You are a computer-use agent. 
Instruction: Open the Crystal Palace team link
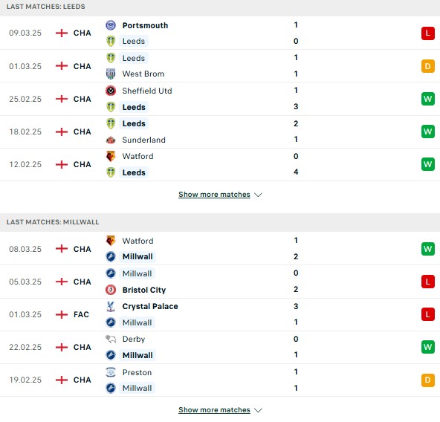tap(150, 306)
